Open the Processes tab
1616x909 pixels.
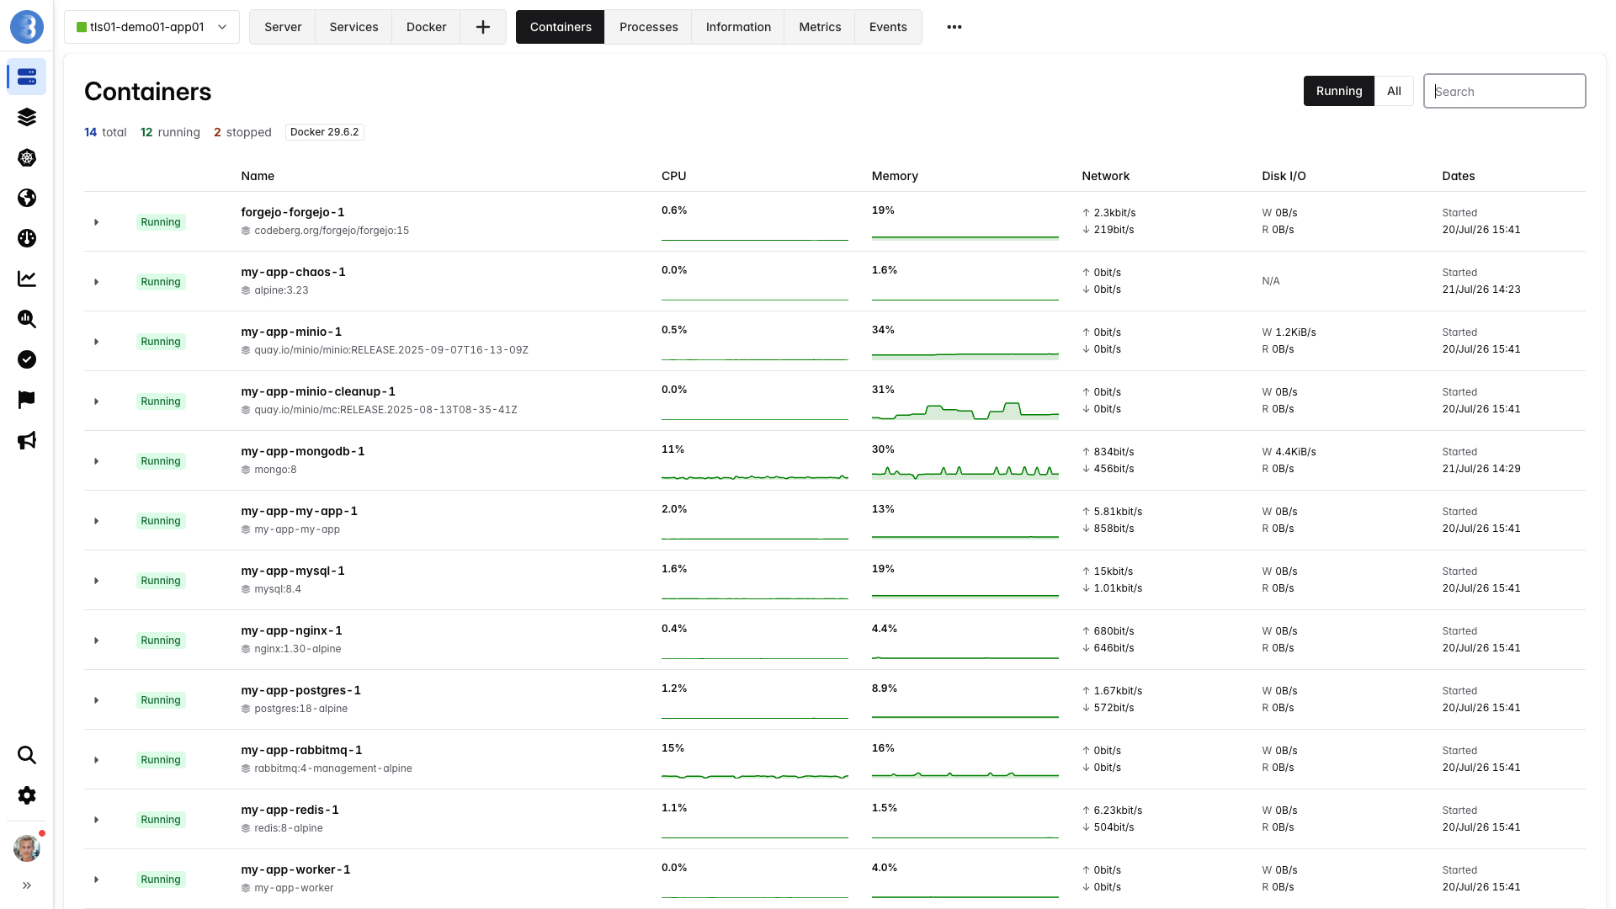tap(648, 27)
